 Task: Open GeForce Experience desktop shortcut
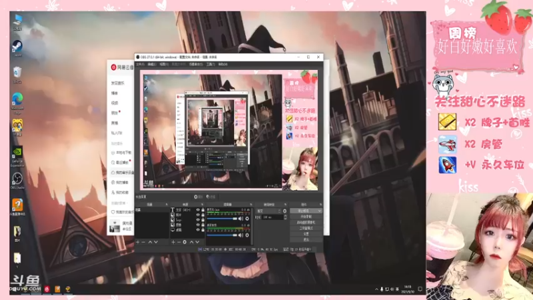coord(17,157)
